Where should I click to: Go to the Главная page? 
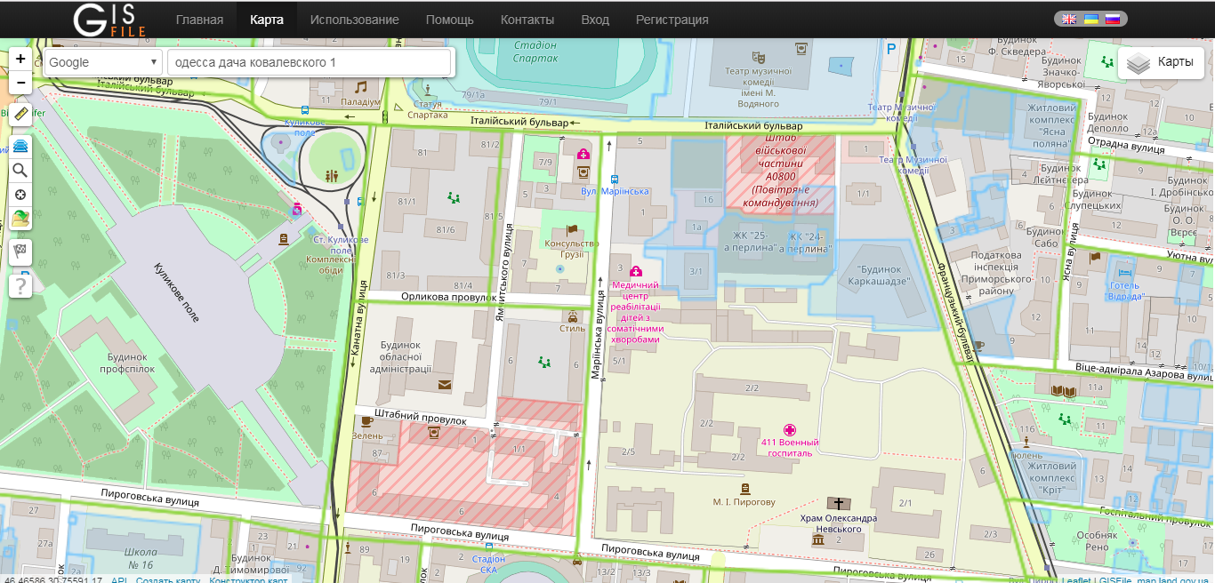tap(199, 20)
